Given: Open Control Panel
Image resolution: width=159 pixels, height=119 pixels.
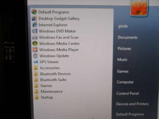Looking at the screenshot, I should coord(127,93).
